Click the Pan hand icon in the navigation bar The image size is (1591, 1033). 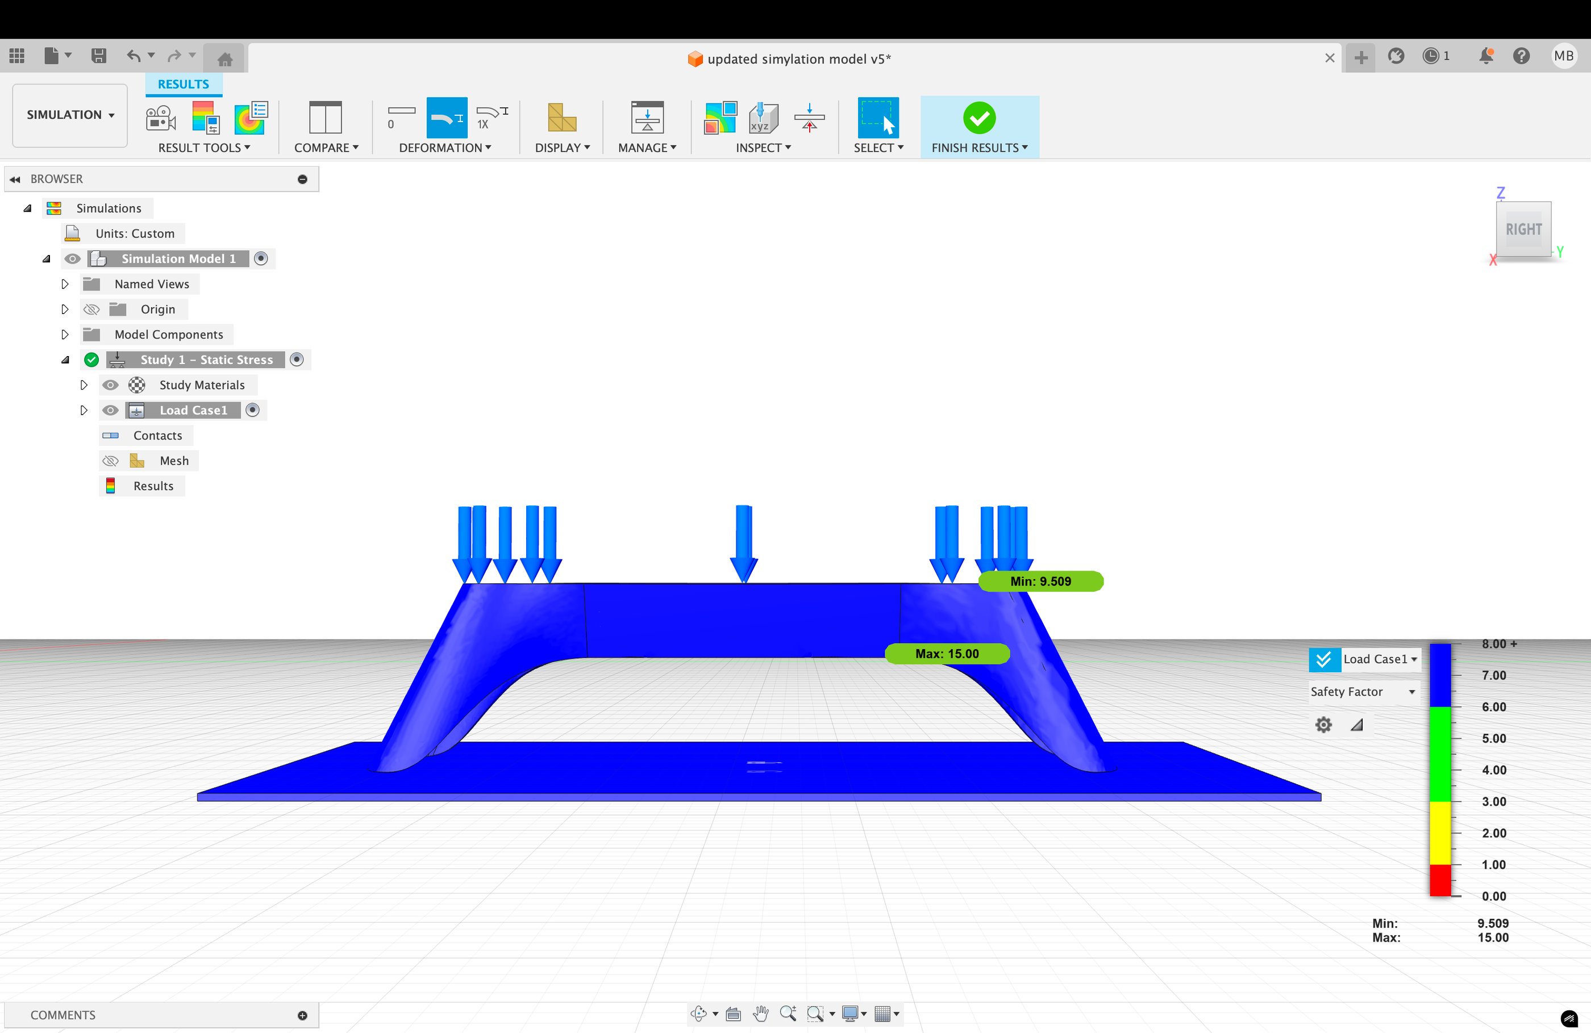(x=760, y=1014)
